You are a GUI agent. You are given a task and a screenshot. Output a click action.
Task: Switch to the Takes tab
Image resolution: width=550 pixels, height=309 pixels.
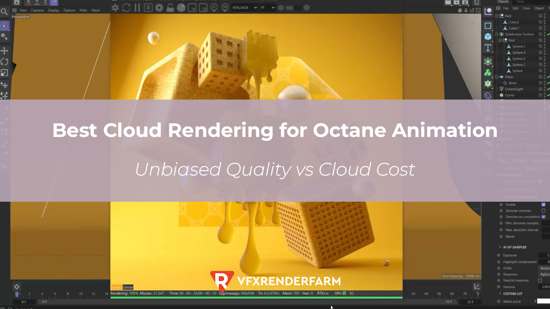[x=520, y=2]
